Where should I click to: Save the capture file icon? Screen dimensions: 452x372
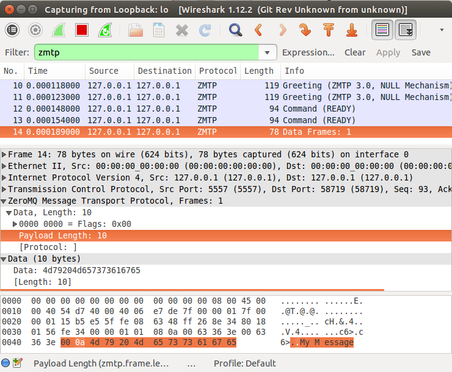[159, 30]
